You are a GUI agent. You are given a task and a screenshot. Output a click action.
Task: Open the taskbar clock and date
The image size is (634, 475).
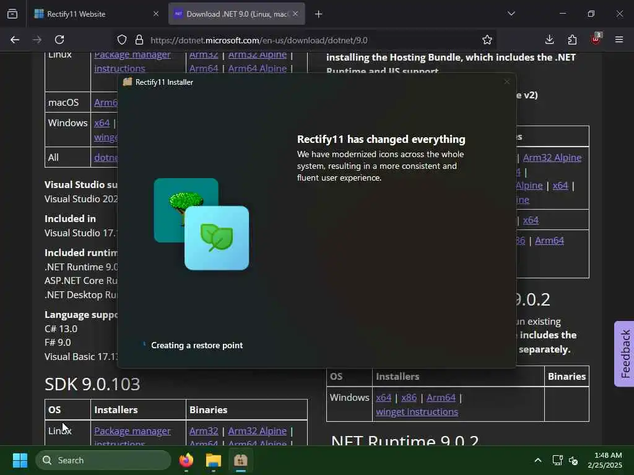605,460
